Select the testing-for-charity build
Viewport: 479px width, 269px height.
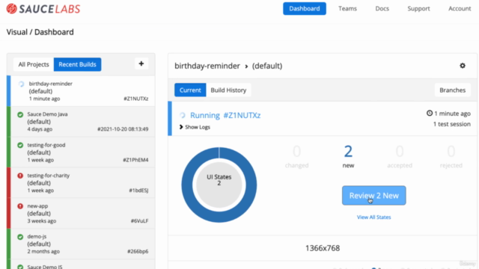[81, 182]
